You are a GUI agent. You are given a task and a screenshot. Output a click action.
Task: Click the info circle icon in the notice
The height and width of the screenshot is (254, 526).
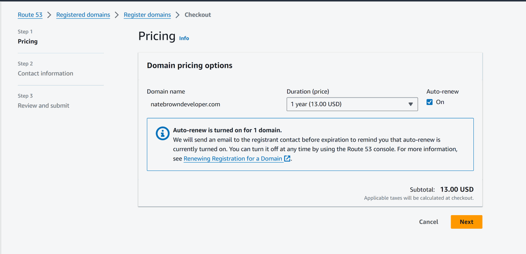pyautogui.click(x=163, y=133)
